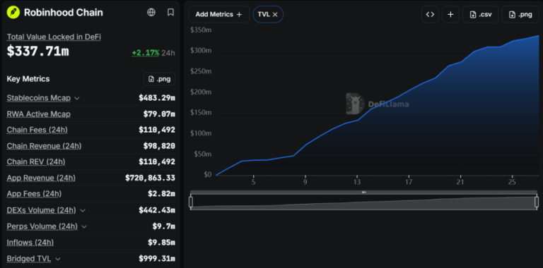Click the Bridged TVL label

(29, 259)
